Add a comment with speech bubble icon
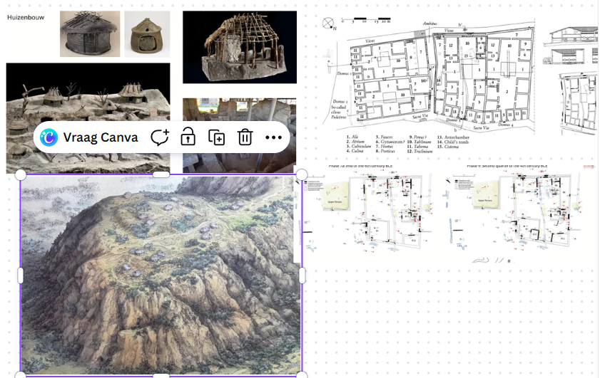Screen dimensions: 600x378 click(x=160, y=137)
